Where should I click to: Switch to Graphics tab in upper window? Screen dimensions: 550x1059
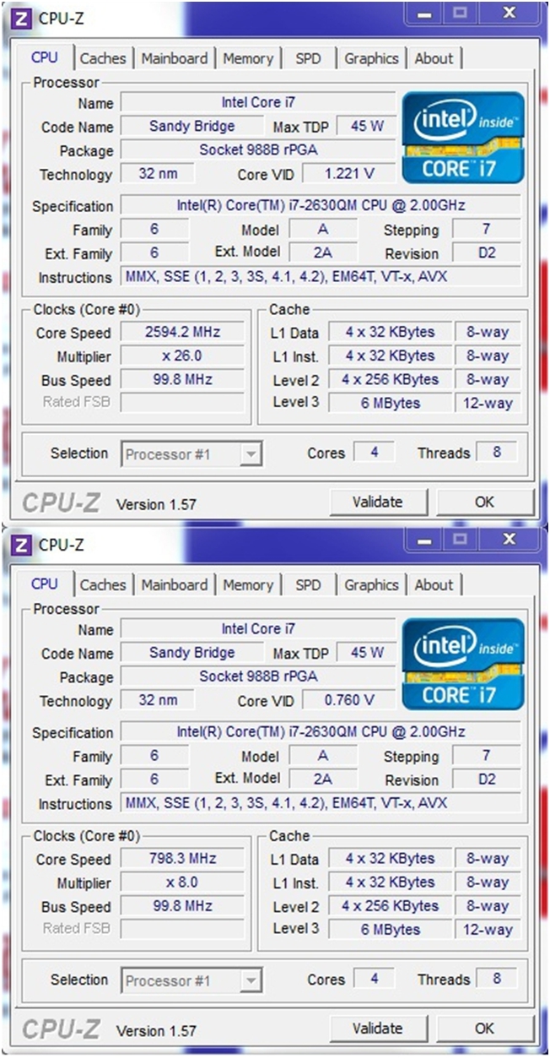tap(371, 58)
